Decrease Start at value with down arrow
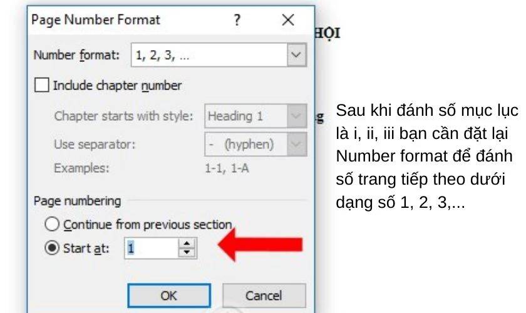This screenshot has width=526, height=313. 187,253
